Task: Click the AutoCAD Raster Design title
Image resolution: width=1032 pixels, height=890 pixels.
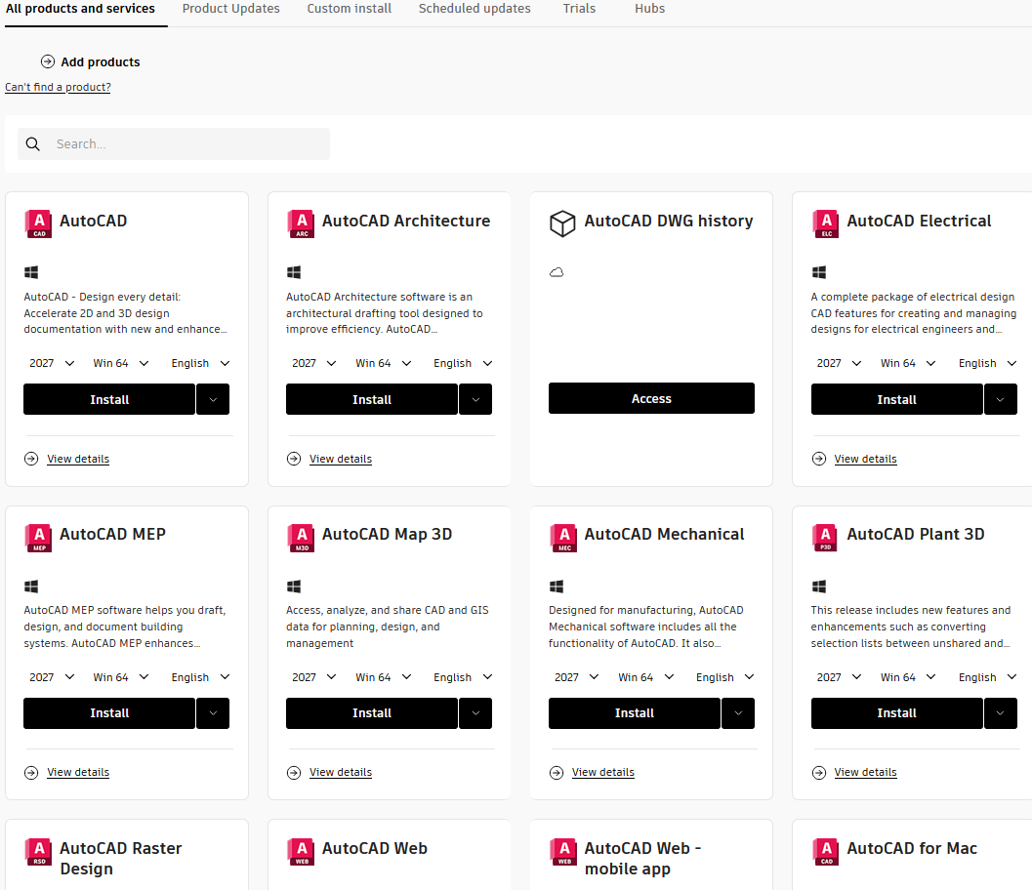Action: 120,859
